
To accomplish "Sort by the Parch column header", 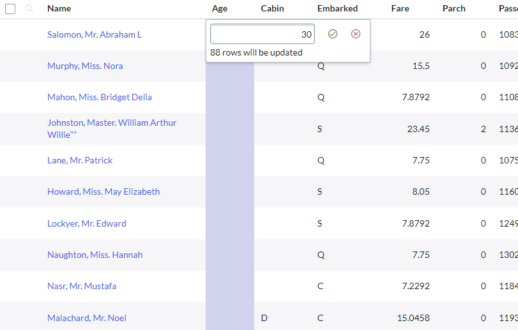I will pos(454,8).
